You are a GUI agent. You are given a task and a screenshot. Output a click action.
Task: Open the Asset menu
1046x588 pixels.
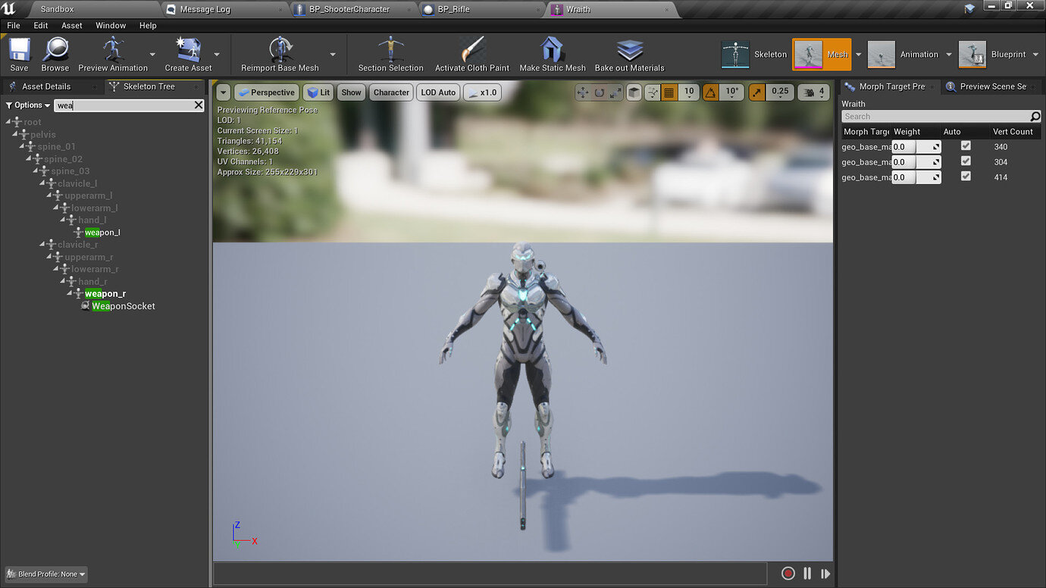[x=72, y=25]
